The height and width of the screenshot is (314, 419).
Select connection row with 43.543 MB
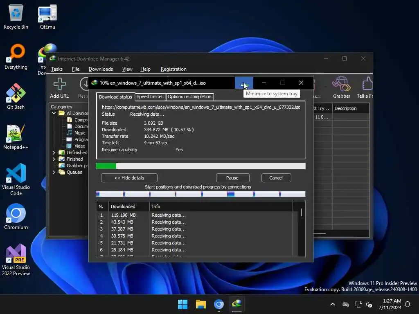click(x=197, y=222)
